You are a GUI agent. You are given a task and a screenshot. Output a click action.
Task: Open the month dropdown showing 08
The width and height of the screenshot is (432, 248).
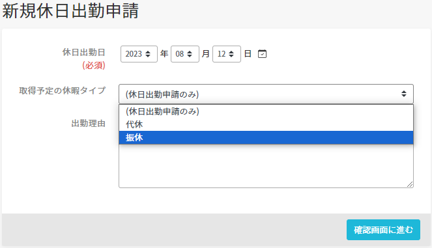coord(185,54)
